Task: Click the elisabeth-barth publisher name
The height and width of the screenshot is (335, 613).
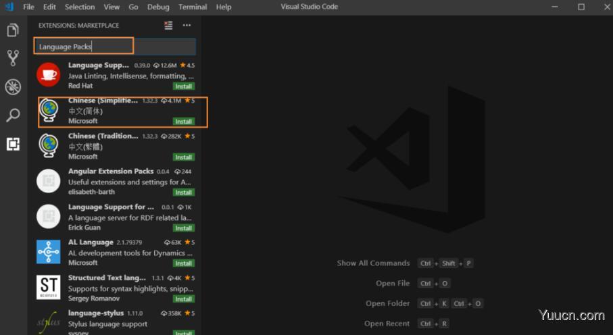Action: tap(91, 192)
